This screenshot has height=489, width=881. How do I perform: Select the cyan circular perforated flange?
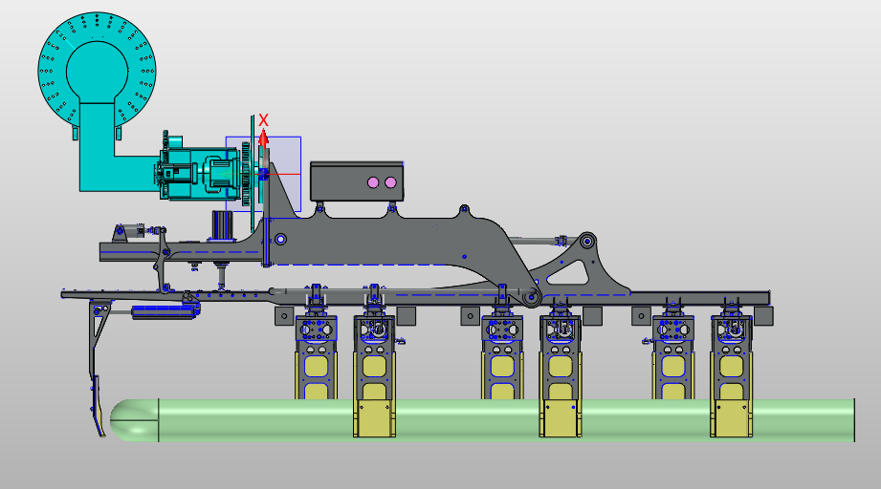click(98, 70)
